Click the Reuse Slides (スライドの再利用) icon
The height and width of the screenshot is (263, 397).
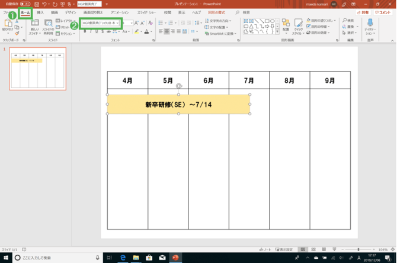(x=48, y=23)
